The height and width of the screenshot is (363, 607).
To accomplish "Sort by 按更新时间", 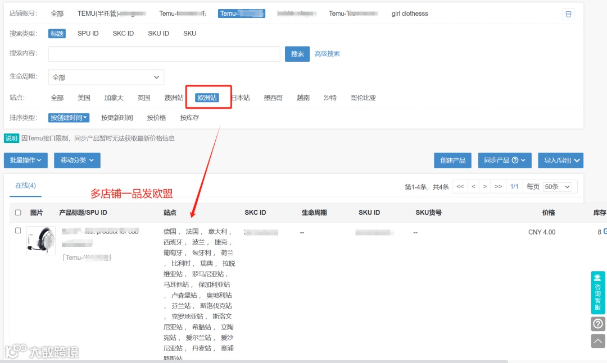I will (117, 117).
